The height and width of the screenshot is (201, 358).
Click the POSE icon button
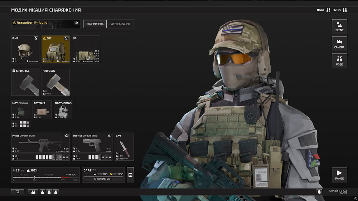coord(339,61)
